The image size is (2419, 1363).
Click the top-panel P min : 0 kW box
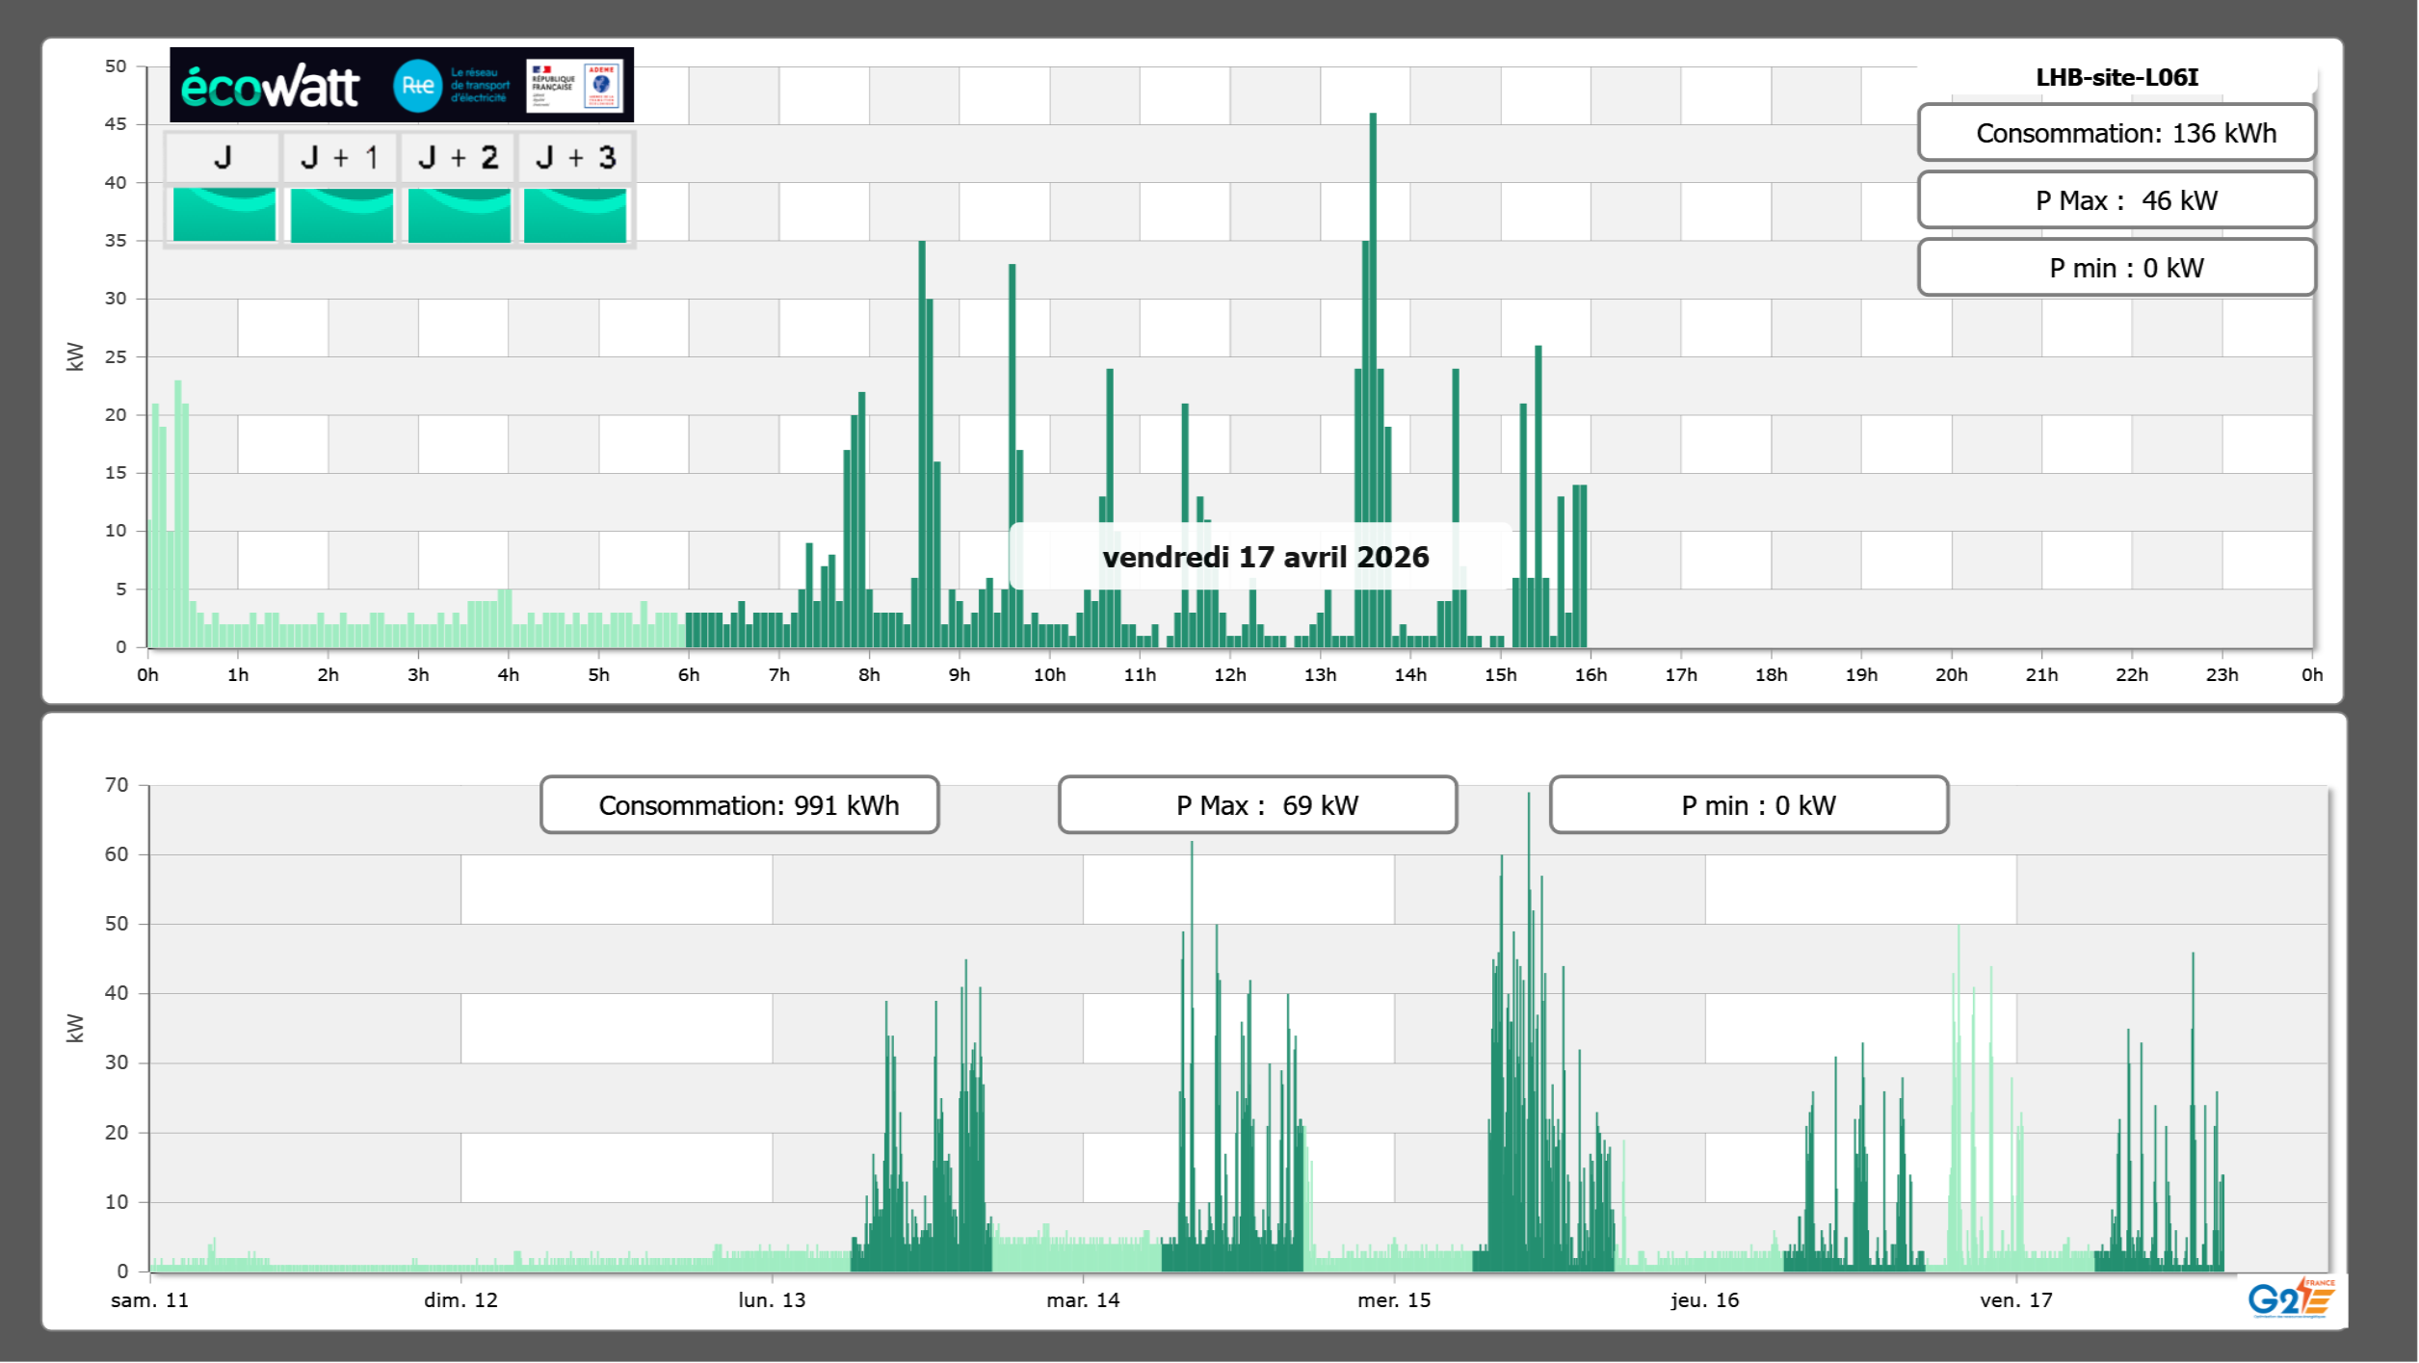click(x=2116, y=268)
